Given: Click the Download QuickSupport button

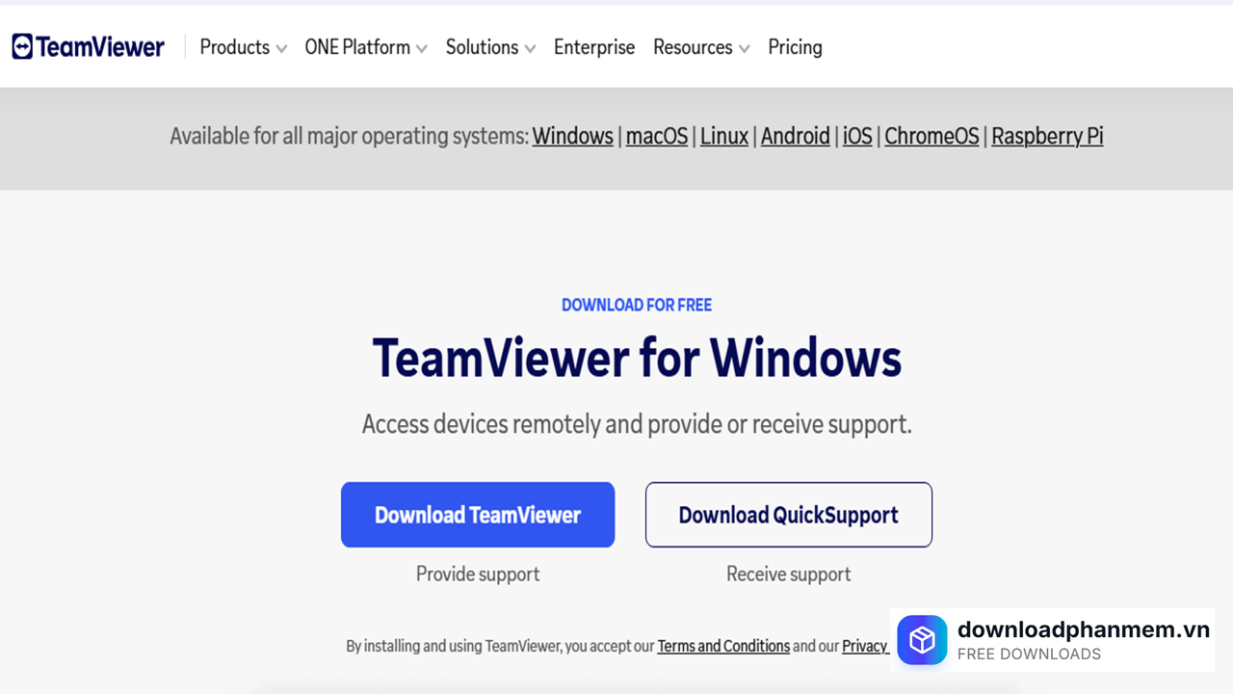Looking at the screenshot, I should tap(789, 515).
